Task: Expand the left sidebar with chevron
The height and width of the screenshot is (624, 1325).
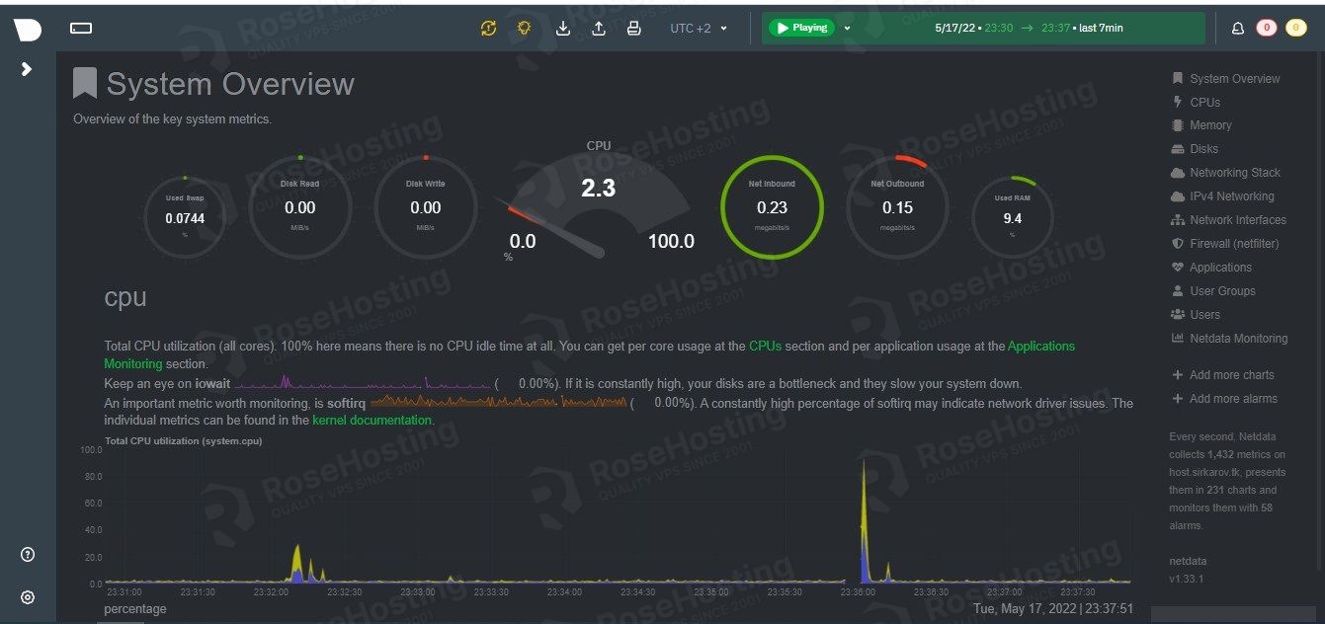Action: 27,69
